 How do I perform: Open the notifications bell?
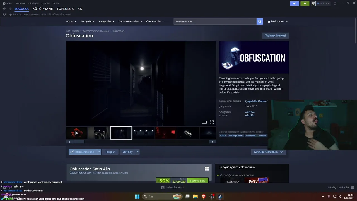(305, 3)
